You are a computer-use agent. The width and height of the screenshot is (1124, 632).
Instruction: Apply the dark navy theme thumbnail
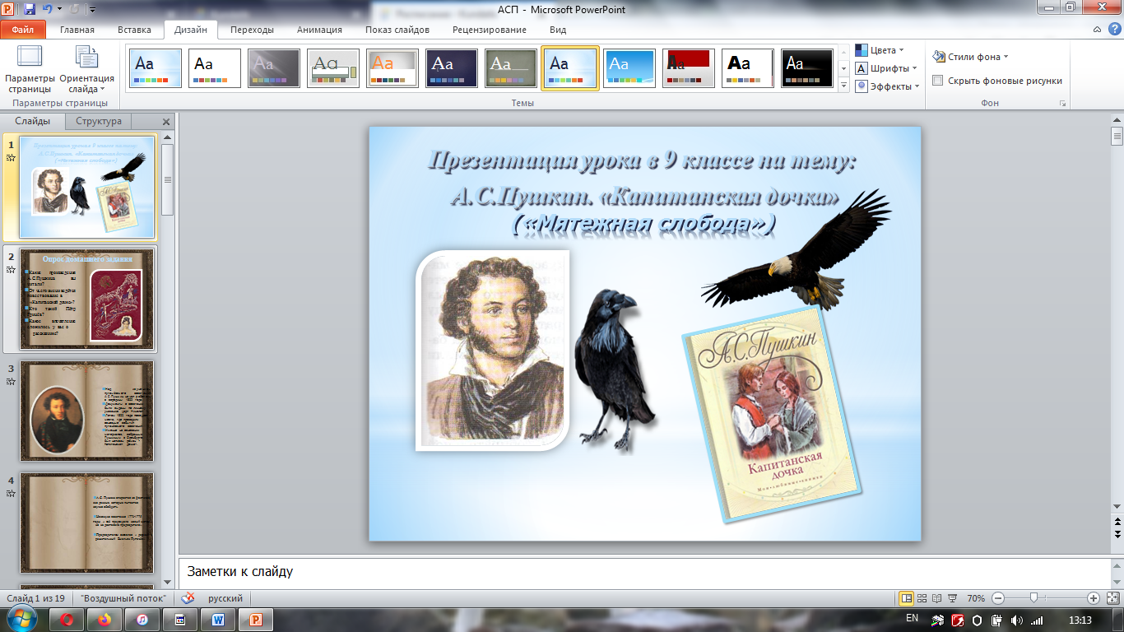[452, 68]
